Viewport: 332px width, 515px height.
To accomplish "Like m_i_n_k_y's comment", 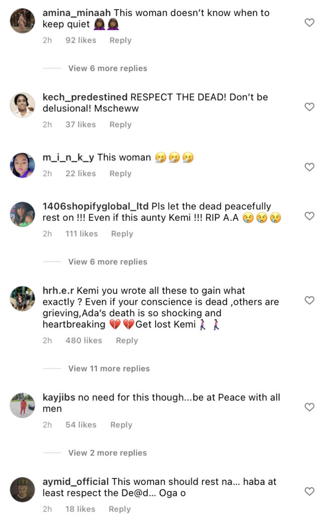I will (x=310, y=167).
